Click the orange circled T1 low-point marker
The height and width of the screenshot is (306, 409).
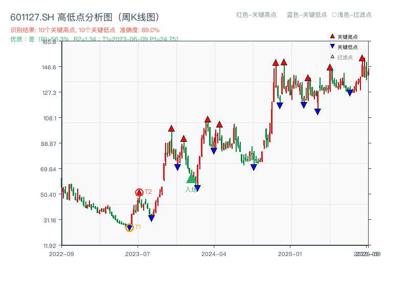pyautogui.click(x=129, y=227)
